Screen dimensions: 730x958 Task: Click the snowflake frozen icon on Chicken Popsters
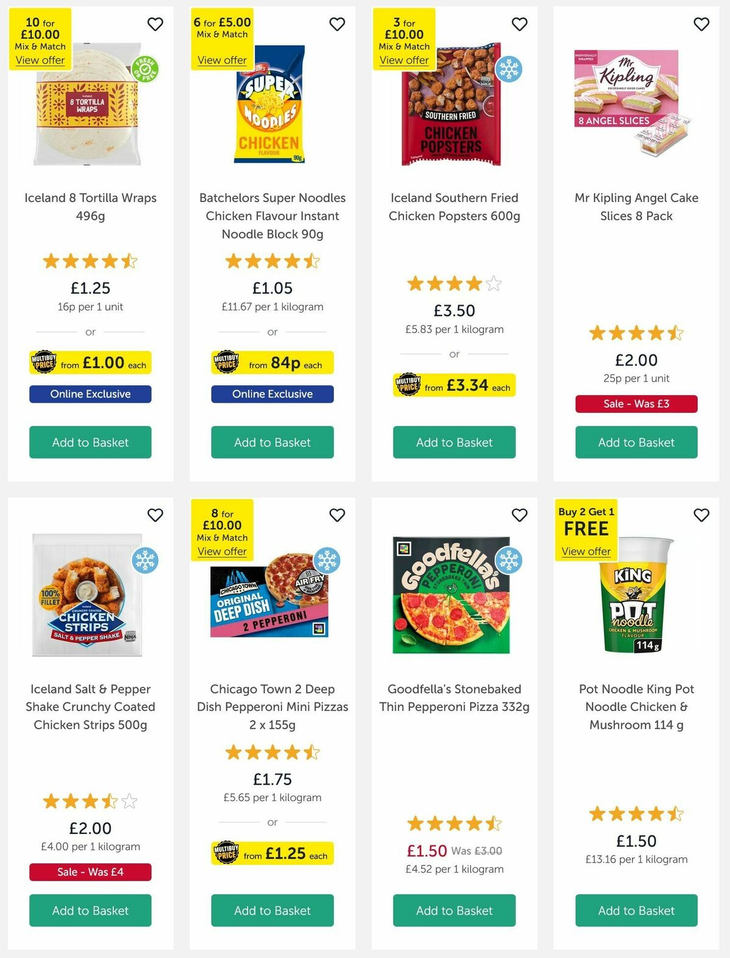(510, 69)
